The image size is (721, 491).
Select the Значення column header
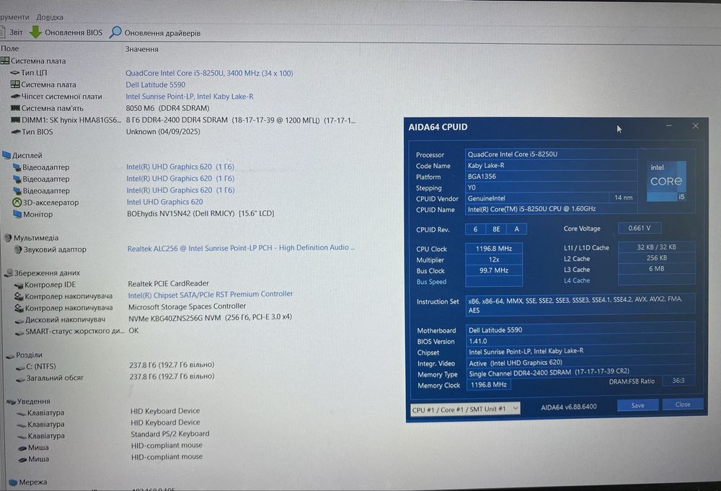coord(141,49)
